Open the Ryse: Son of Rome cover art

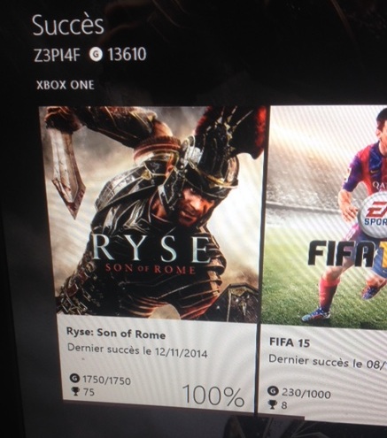point(153,213)
